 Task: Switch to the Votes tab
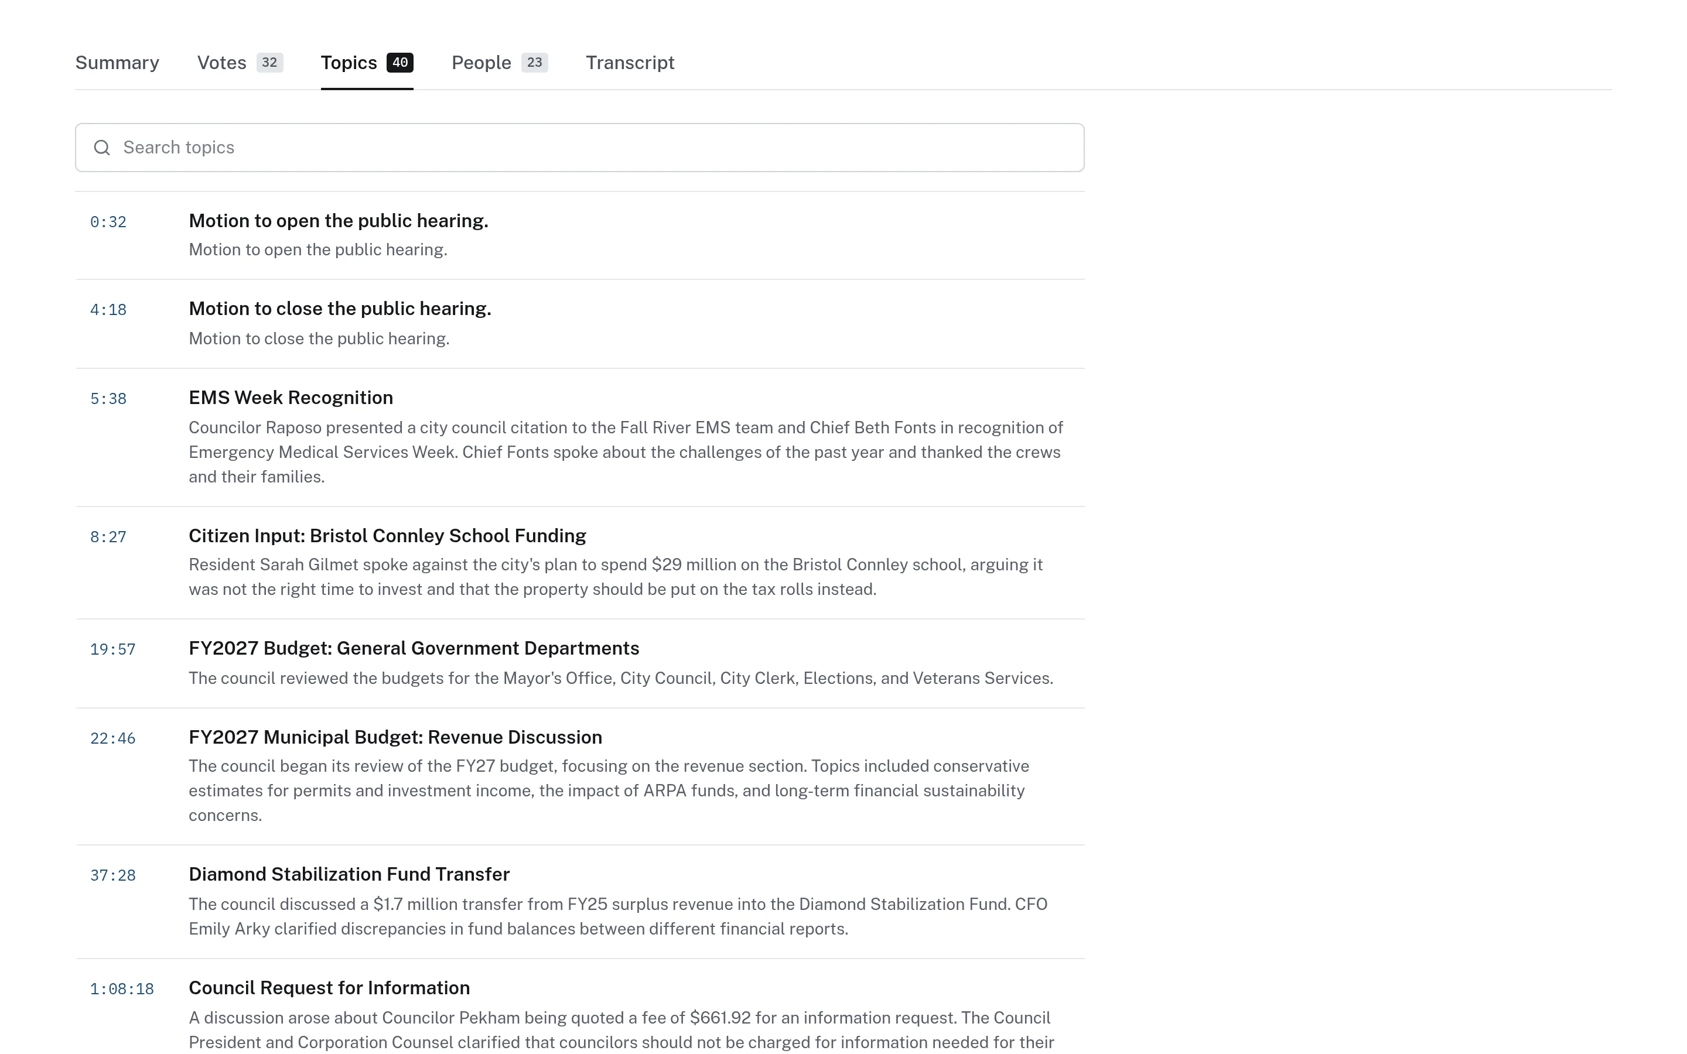(240, 63)
